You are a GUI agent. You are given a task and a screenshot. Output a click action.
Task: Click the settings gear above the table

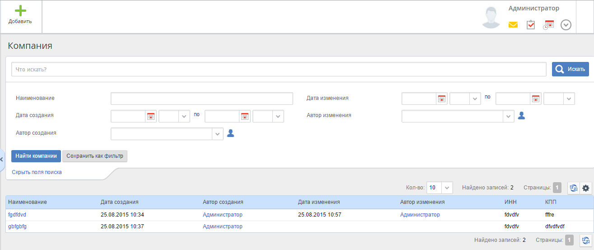[x=586, y=188]
